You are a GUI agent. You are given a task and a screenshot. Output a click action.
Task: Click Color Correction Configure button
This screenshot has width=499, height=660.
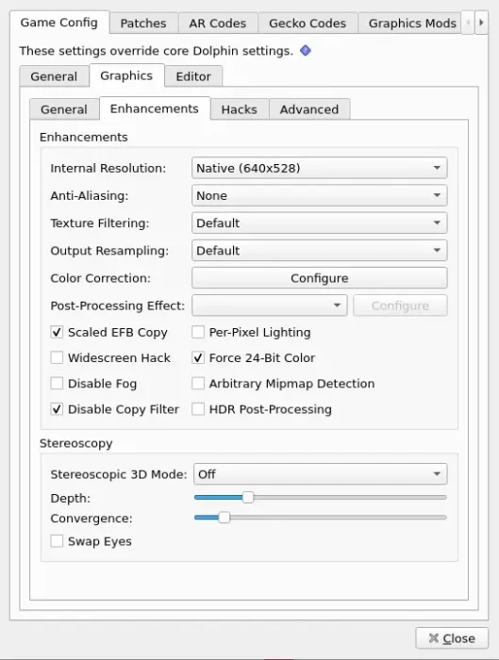319,278
